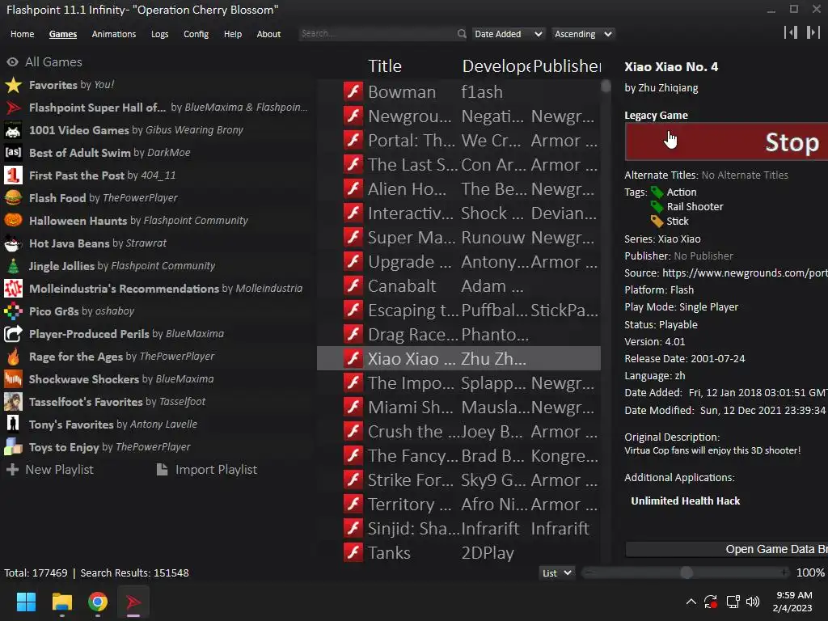Click the Jingle Jollies tree icon
Image resolution: width=828 pixels, height=621 pixels.
click(x=13, y=266)
